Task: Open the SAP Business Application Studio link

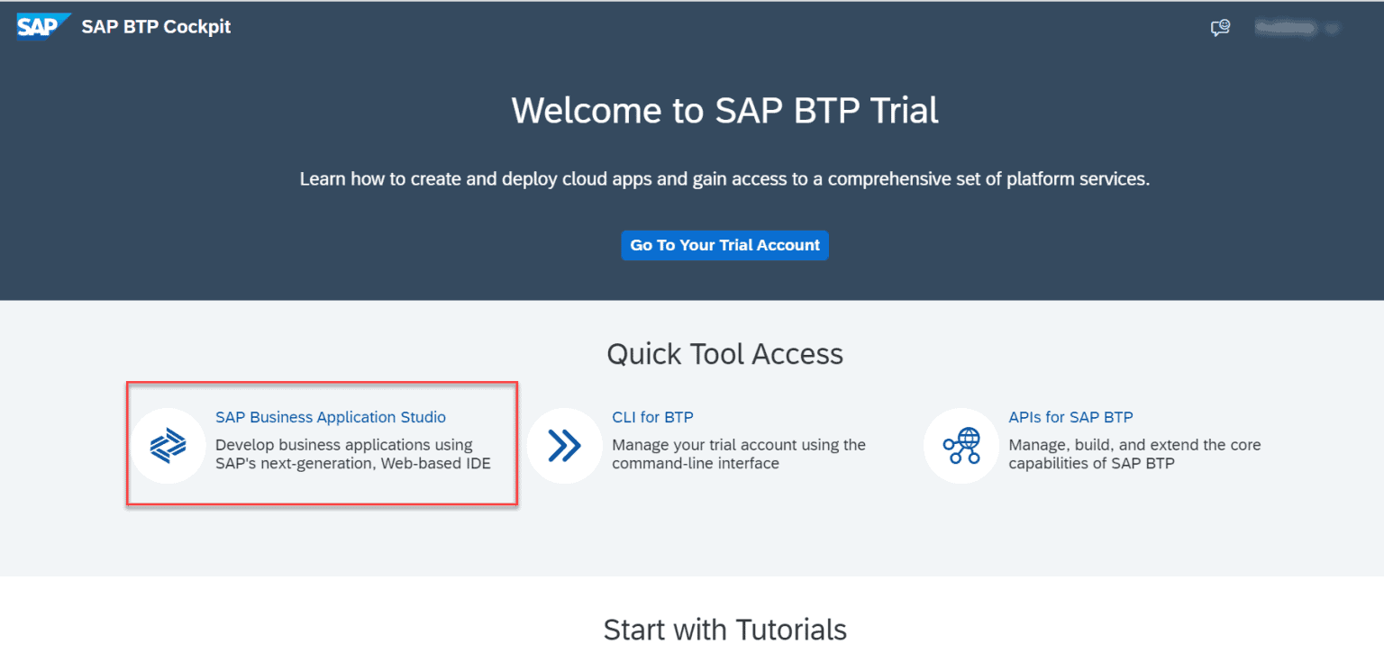Action: click(x=330, y=417)
